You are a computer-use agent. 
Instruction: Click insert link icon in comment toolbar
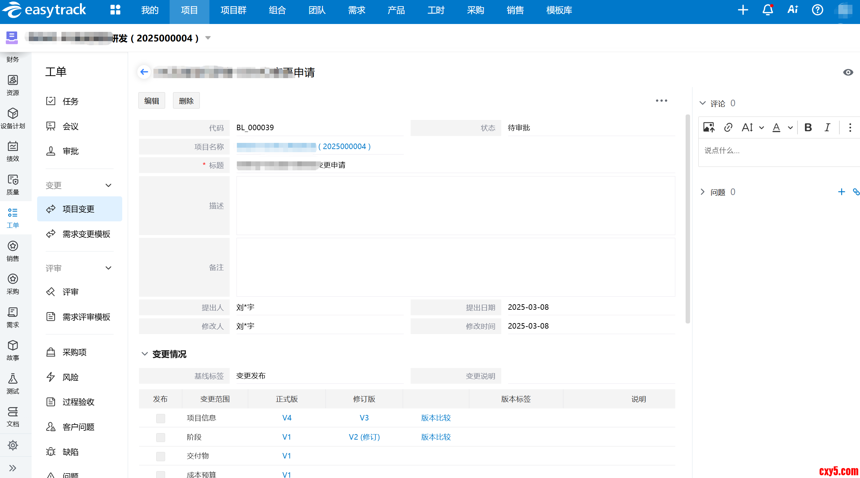point(728,127)
